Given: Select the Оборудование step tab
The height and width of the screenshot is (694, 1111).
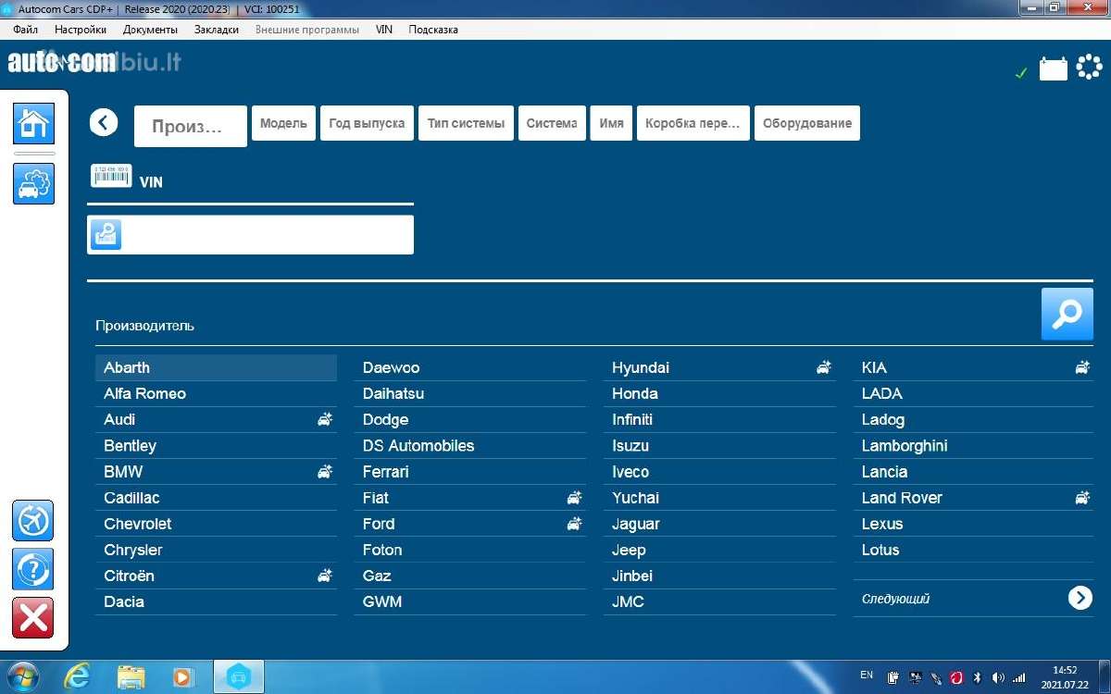Looking at the screenshot, I should [x=806, y=123].
